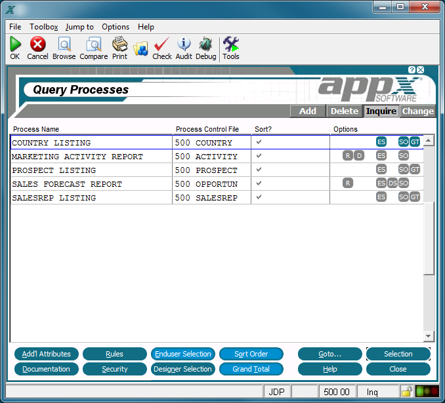Click ES badge in MARKETING ACTIVITY REPORT row
This screenshot has width=445, height=403.
pyautogui.click(x=381, y=155)
